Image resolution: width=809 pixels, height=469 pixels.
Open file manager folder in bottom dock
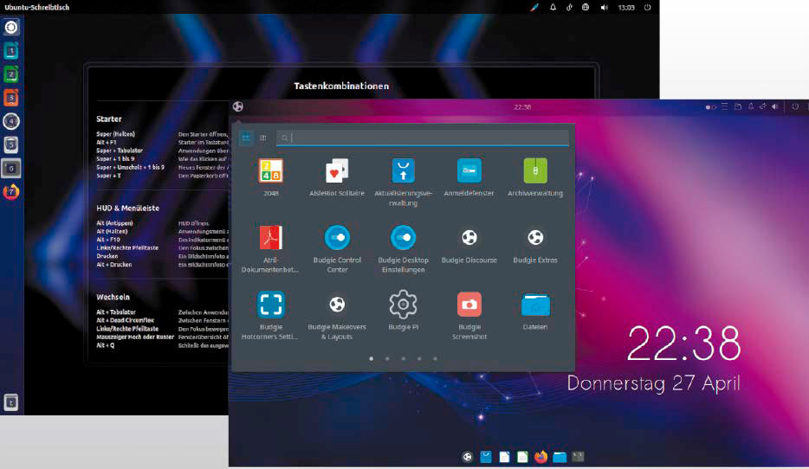[x=560, y=457]
